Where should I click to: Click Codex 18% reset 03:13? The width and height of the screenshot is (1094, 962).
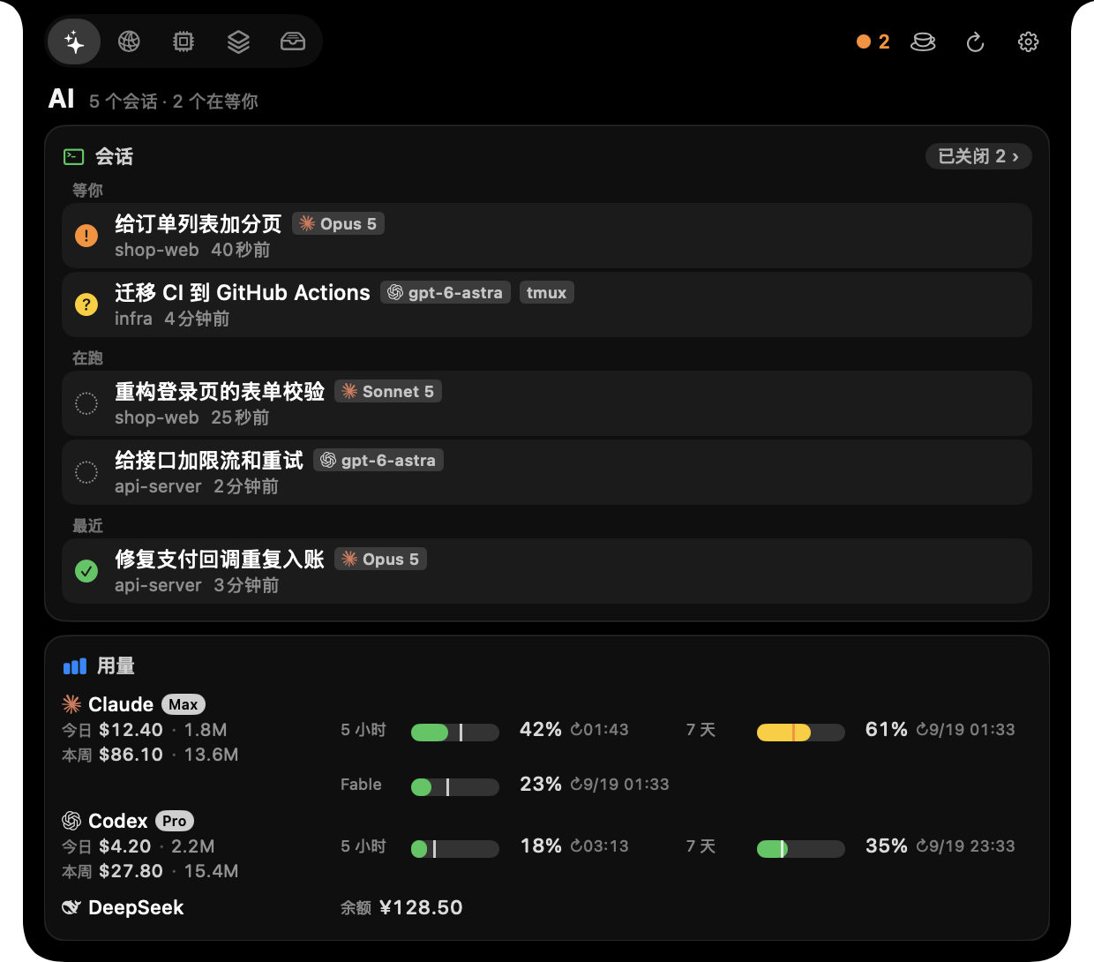(x=600, y=846)
